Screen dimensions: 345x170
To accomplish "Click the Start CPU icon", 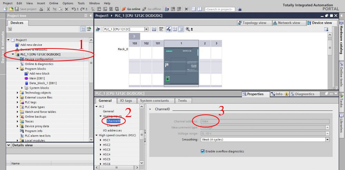I will pos(173,9).
